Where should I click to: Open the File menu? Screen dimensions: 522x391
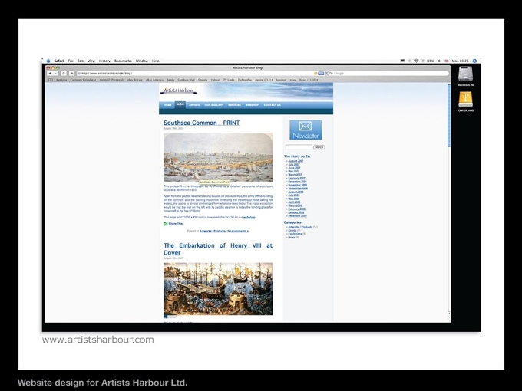click(71, 61)
